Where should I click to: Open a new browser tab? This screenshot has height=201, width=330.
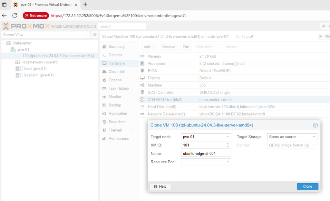[85, 5]
